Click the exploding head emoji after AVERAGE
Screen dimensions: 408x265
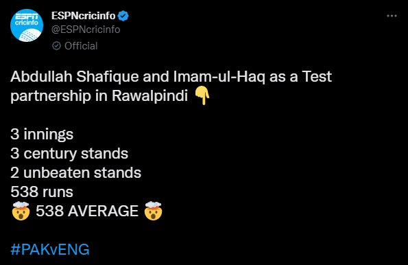pyautogui.click(x=154, y=211)
